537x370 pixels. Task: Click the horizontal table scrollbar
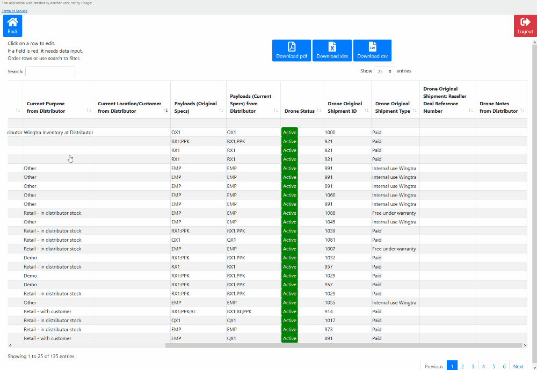(344, 345)
